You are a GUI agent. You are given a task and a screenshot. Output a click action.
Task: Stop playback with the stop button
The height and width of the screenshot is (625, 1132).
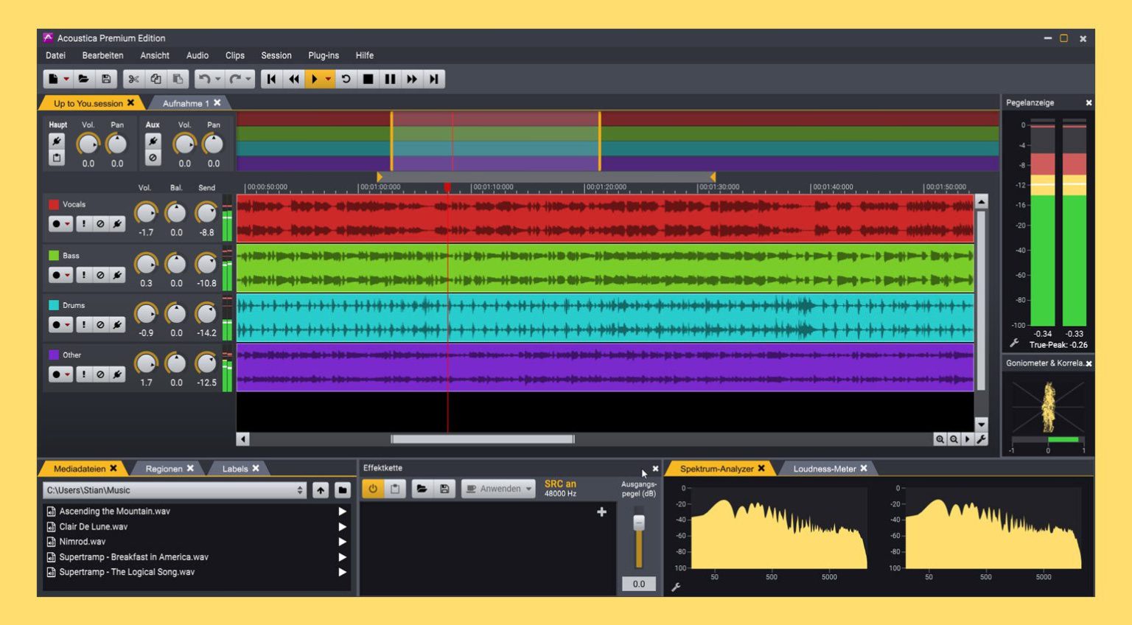(x=368, y=79)
